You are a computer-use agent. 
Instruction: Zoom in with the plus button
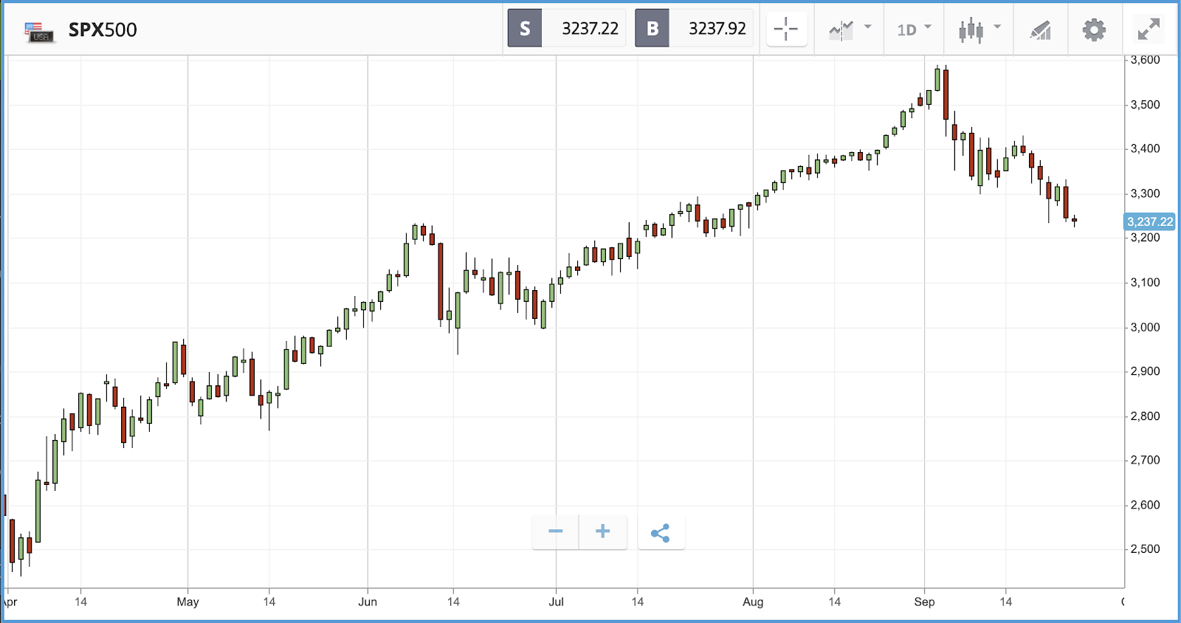(x=602, y=531)
